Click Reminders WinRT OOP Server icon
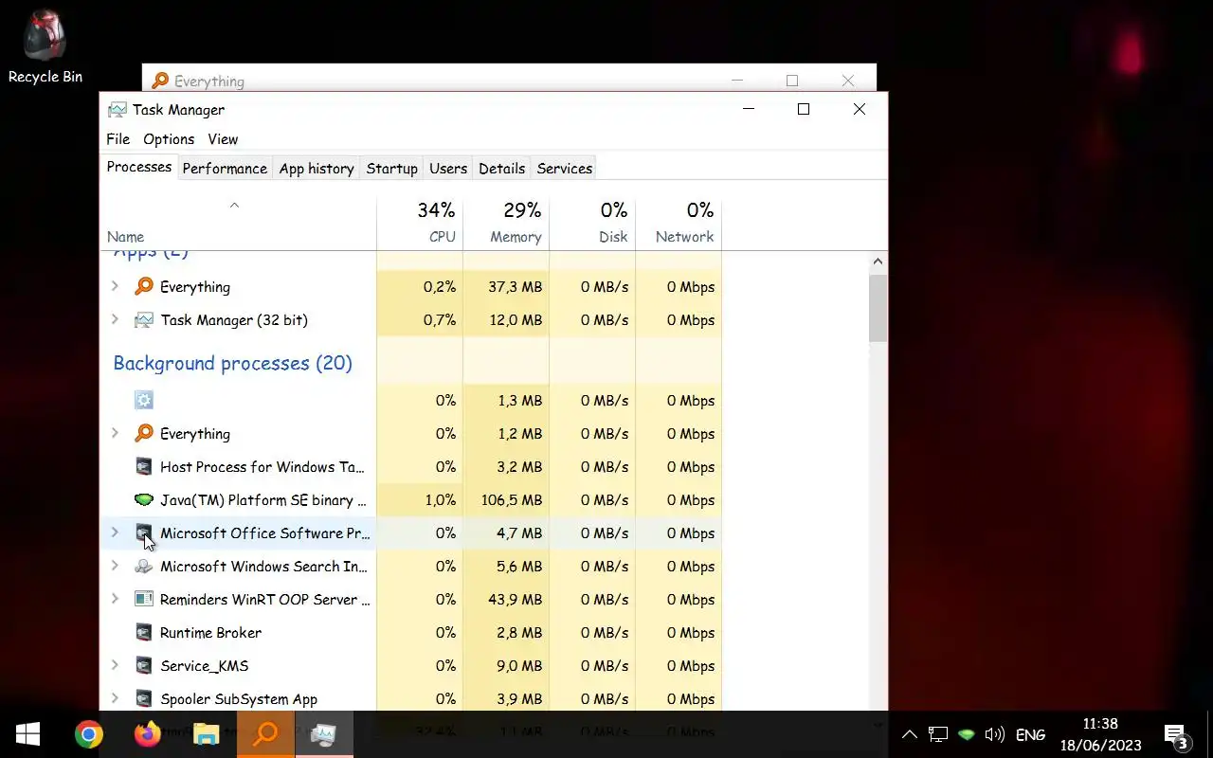1213x758 pixels. tap(144, 599)
